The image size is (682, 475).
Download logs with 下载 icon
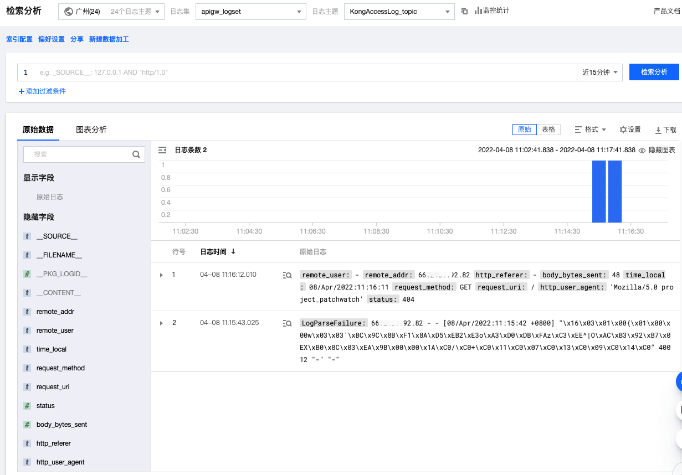coord(665,130)
